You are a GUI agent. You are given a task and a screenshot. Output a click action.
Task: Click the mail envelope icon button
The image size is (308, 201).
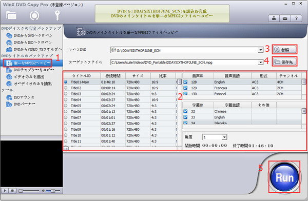coord(285,18)
